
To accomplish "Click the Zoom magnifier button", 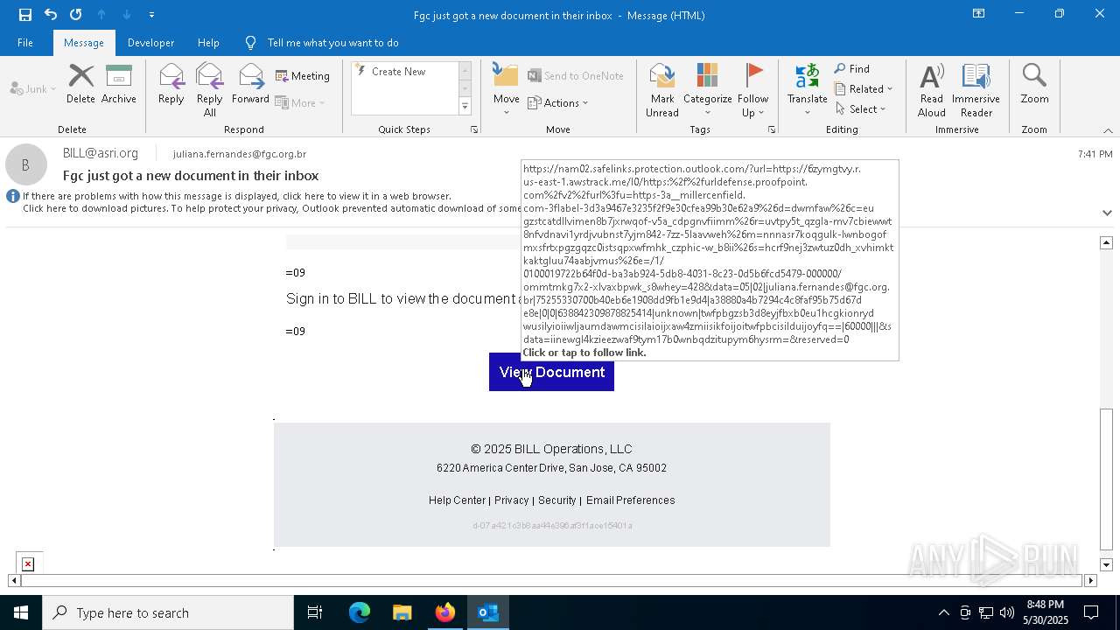I will click(1034, 84).
